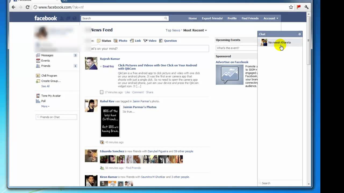Reload the page with the refresh icon
The height and width of the screenshot is (193, 344).
pos(27,7)
